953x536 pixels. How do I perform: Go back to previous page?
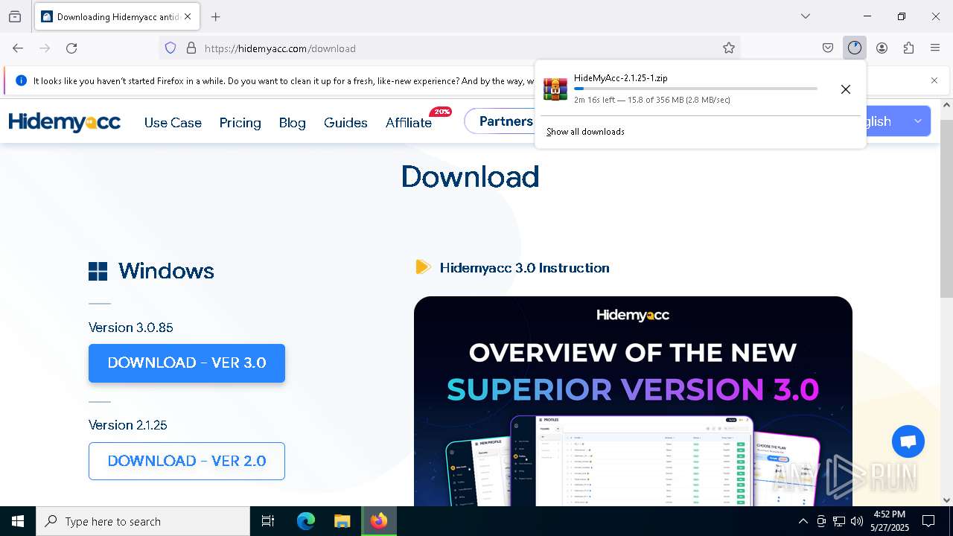point(18,48)
